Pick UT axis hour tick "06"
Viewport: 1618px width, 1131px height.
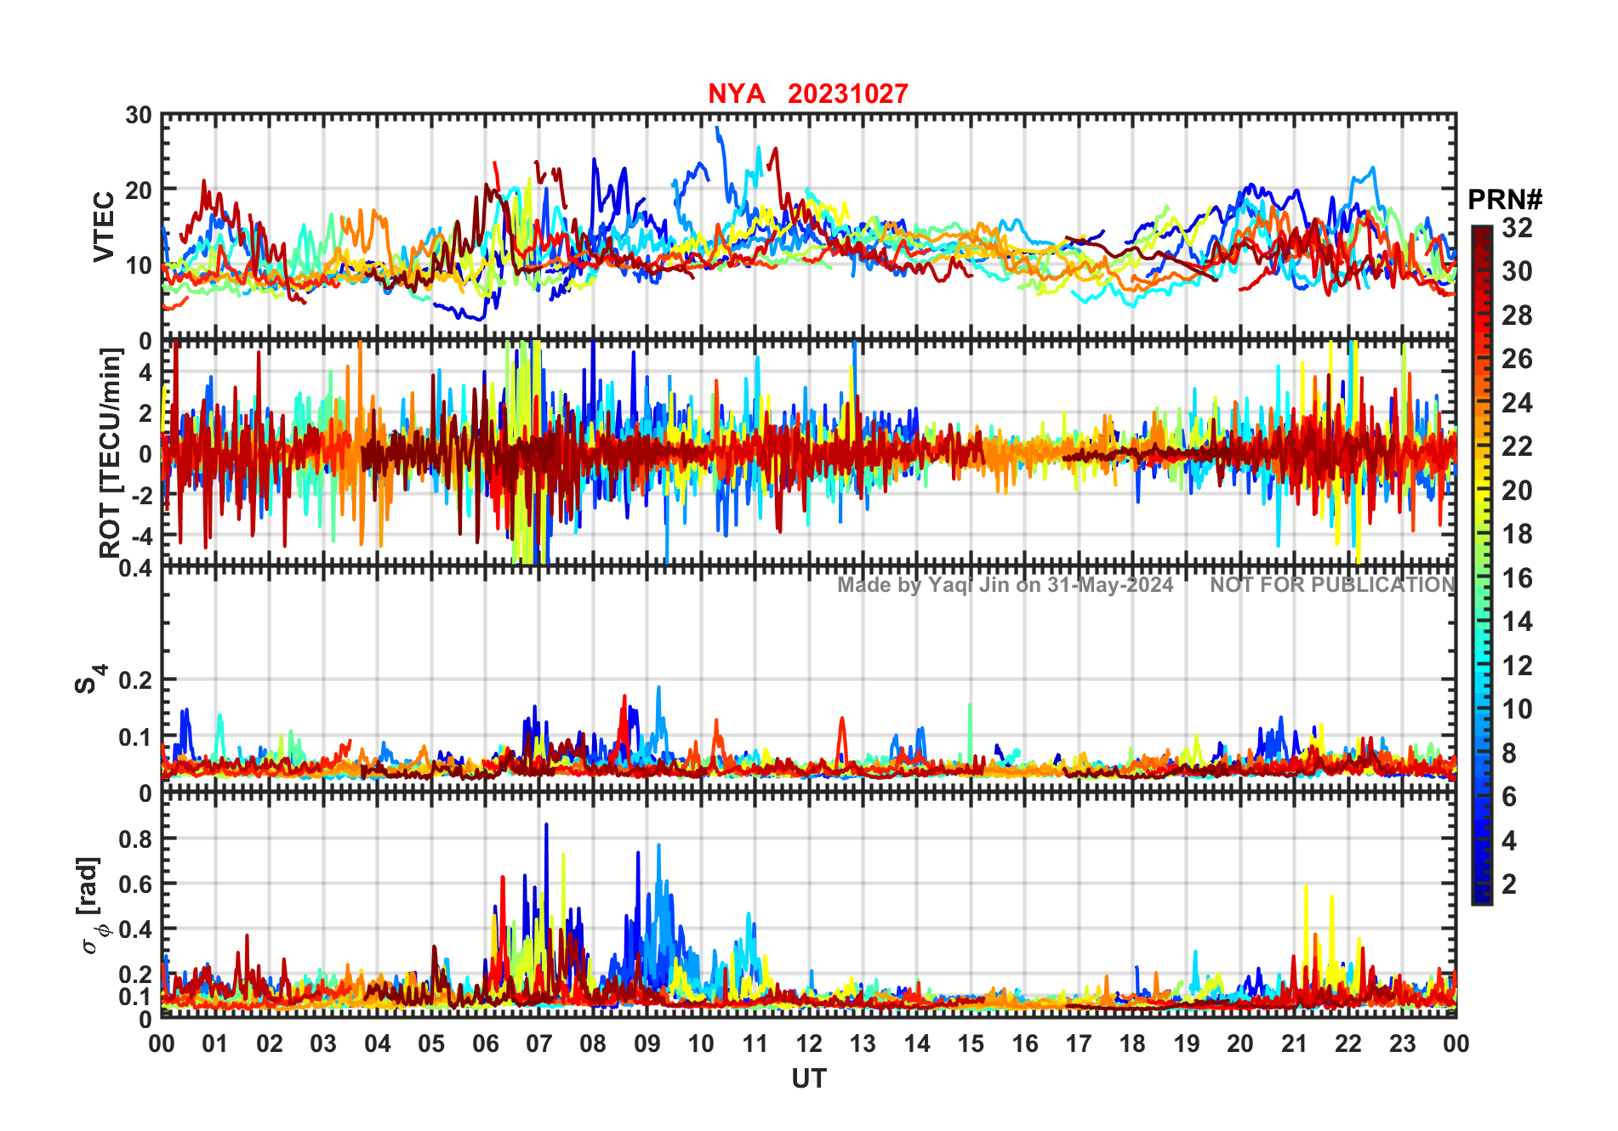(486, 1044)
